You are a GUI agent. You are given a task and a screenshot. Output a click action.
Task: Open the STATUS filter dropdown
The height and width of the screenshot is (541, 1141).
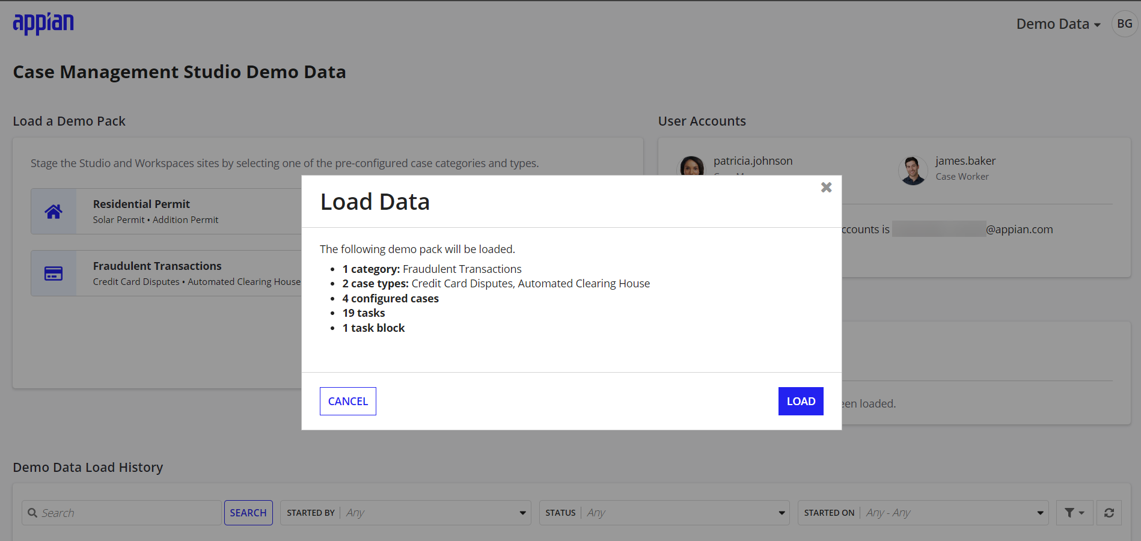click(x=664, y=513)
